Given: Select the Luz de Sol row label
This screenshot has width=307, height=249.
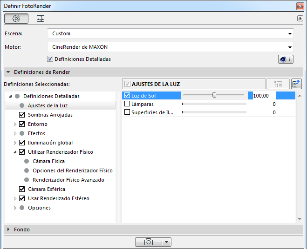Looking at the screenshot, I should (x=143, y=96).
